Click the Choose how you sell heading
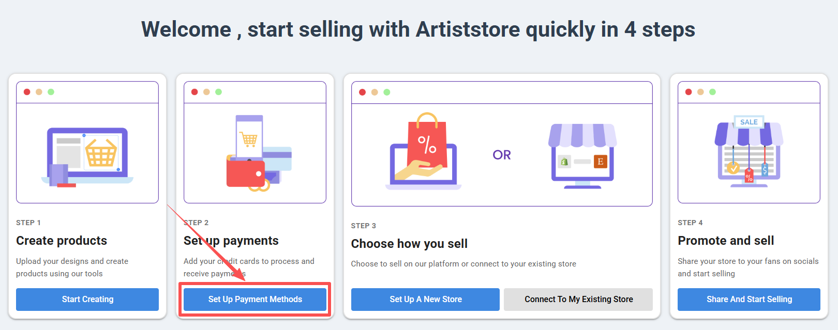This screenshot has height=330, width=838. (x=409, y=244)
